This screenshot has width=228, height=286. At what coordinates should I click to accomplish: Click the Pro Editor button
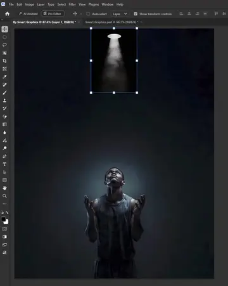click(53, 14)
